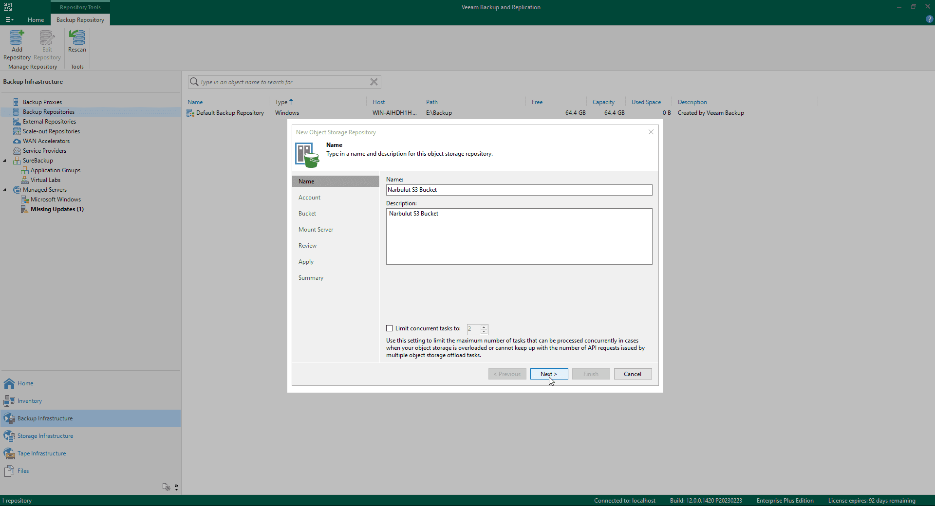The height and width of the screenshot is (506, 935).
Task: Click the repository Name input field
Action: tap(519, 190)
